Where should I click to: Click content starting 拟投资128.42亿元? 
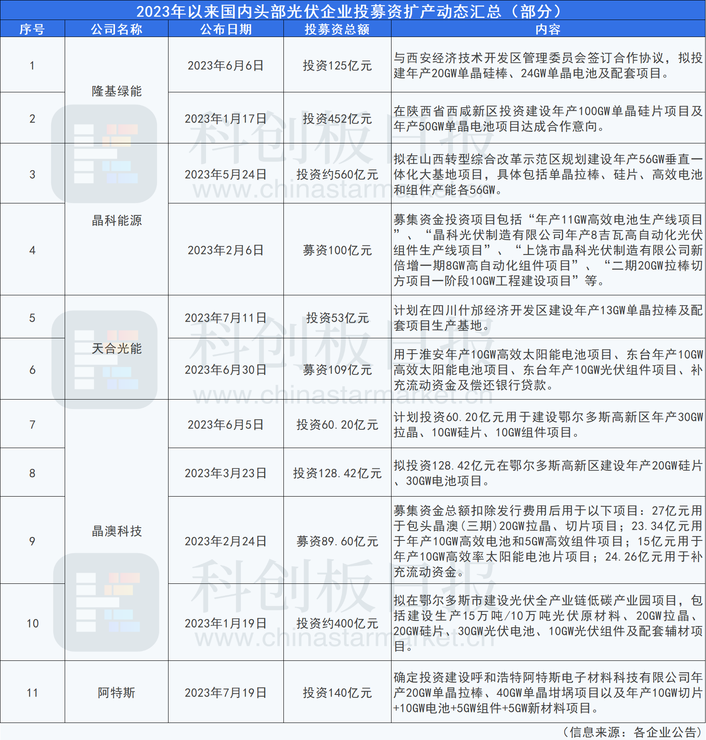click(548, 473)
